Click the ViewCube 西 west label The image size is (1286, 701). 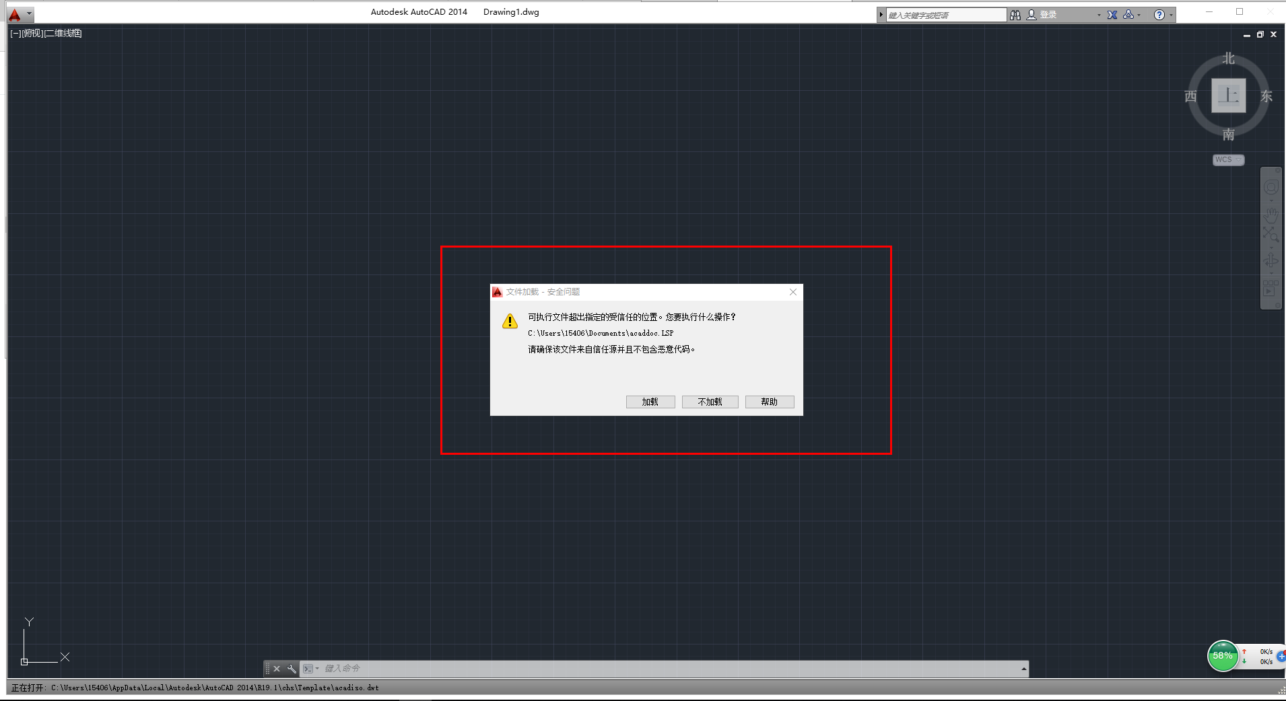click(1190, 96)
